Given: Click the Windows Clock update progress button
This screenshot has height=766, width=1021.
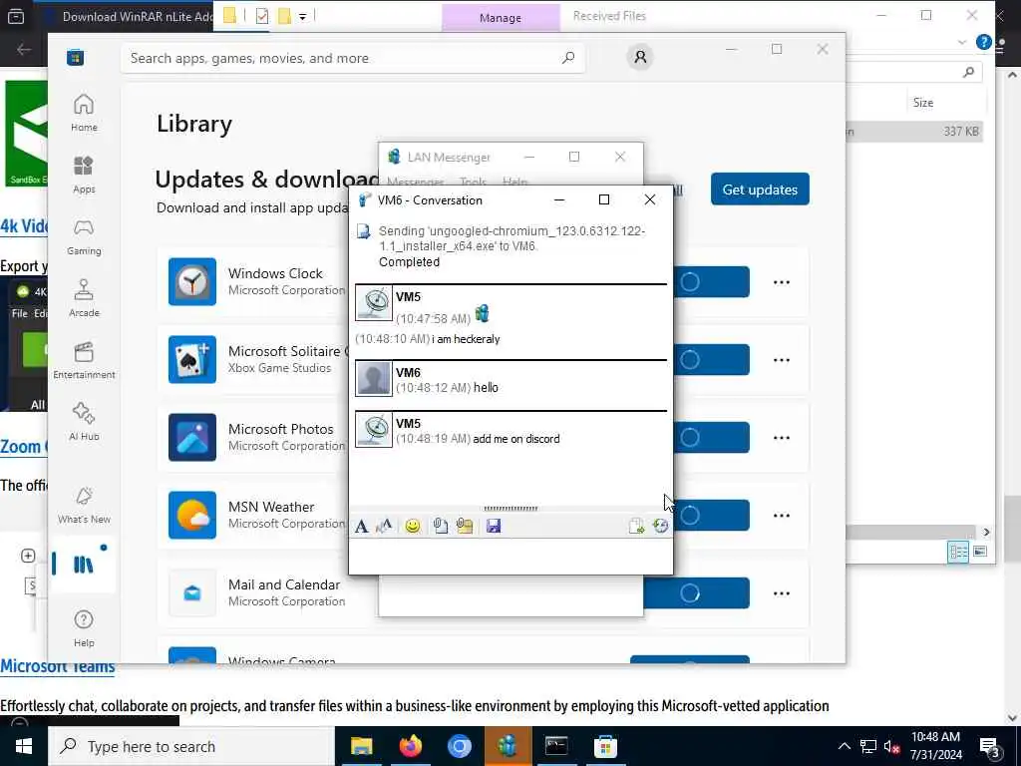Looking at the screenshot, I should pos(711,282).
